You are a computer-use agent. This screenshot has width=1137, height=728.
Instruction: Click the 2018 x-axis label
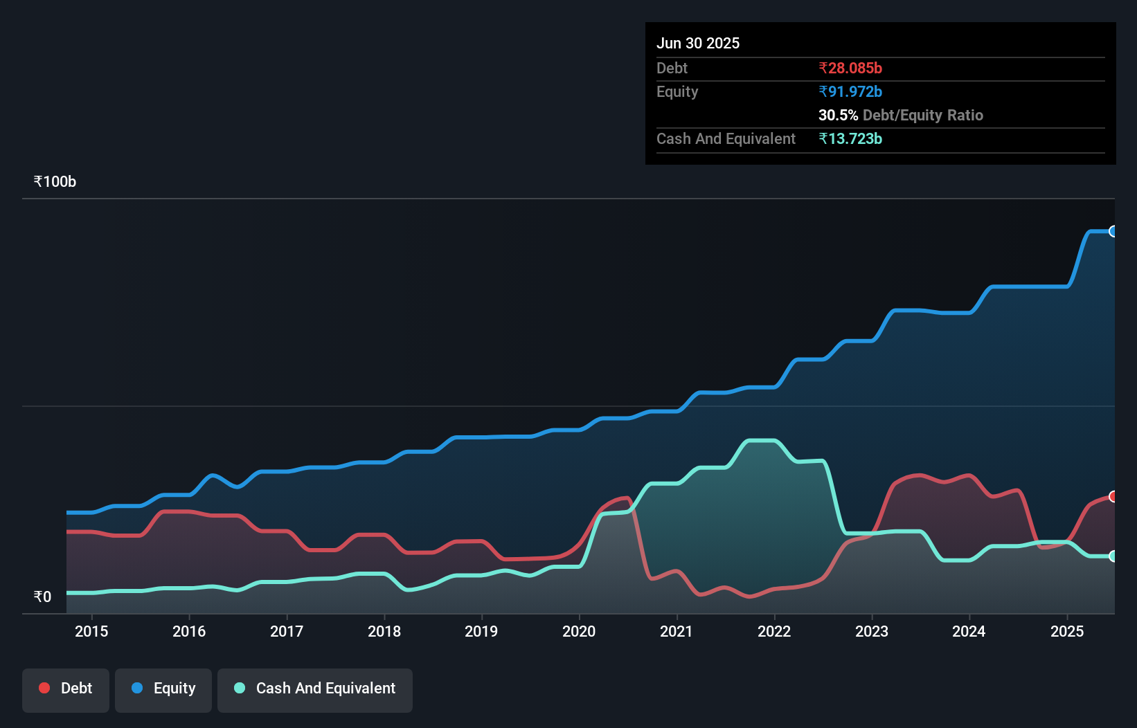(384, 631)
